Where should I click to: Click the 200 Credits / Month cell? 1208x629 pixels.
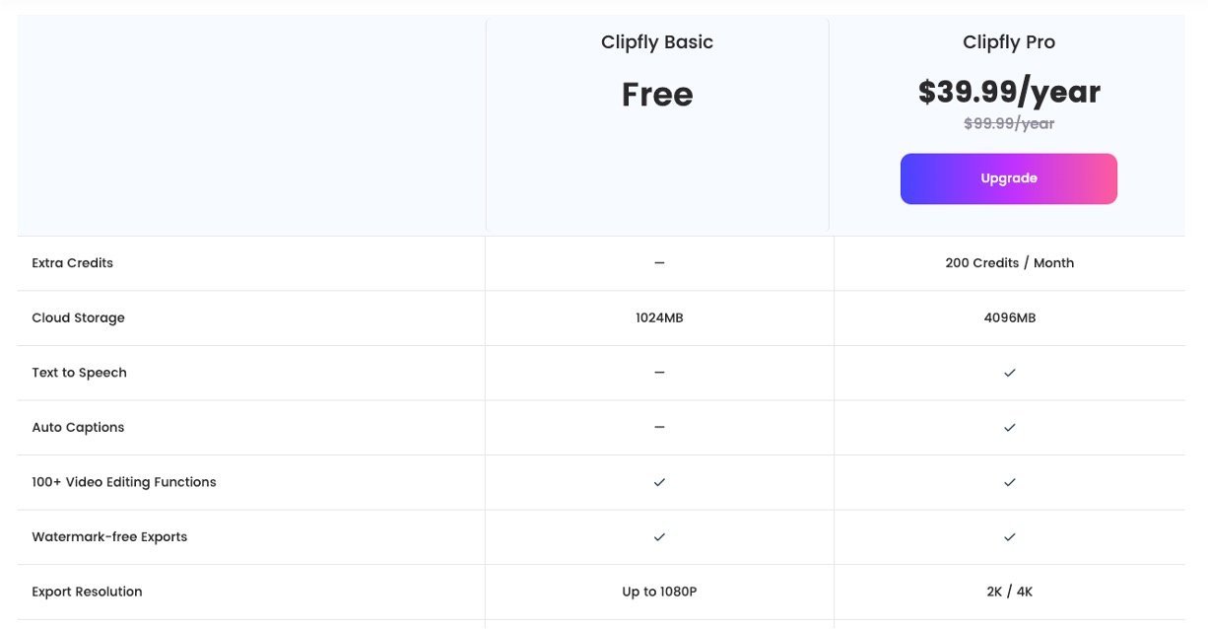[x=1009, y=263]
